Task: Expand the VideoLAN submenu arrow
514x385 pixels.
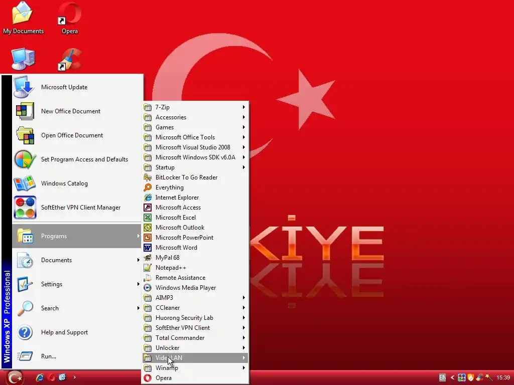Action: click(243, 358)
